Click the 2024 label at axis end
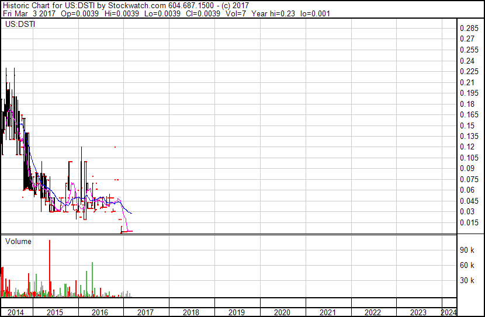485x317 pixels. pyautogui.click(x=449, y=312)
